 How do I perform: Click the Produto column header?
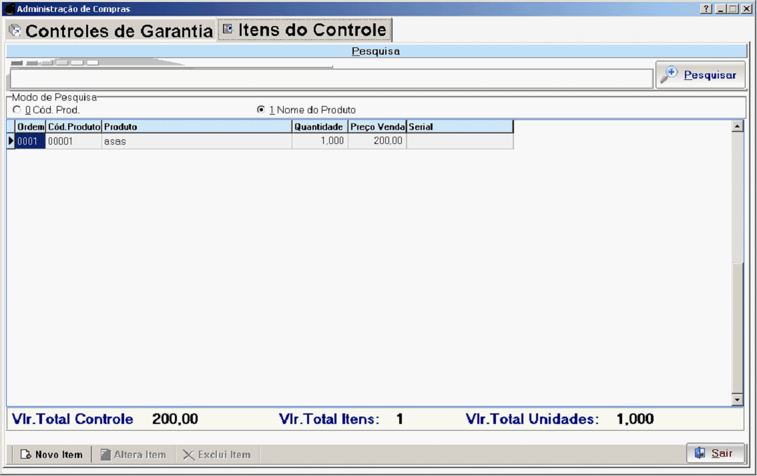196,127
